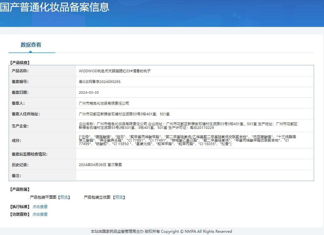Select product name WODWOD桃色夭夭胭脂腮红03#清香的桃子
324x235 pixels.
pos(115,71)
